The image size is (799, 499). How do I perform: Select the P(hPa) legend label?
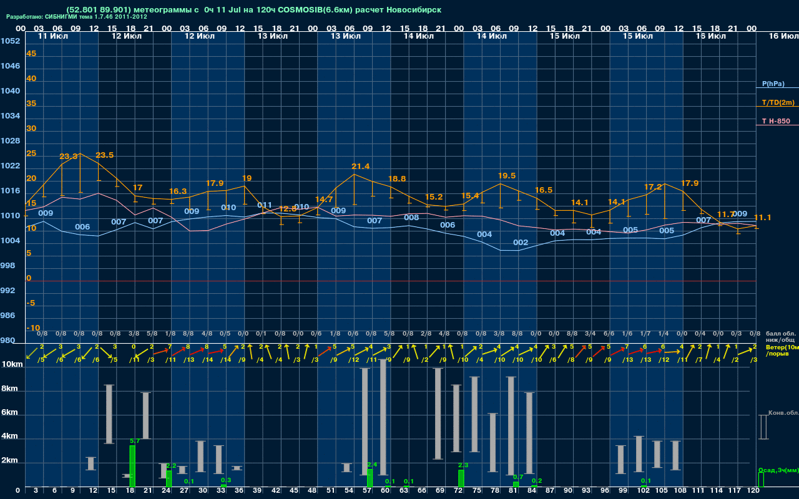pyautogui.click(x=773, y=84)
